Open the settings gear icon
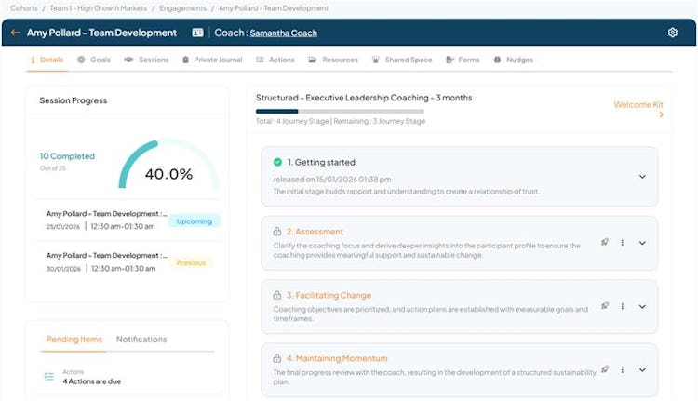 (673, 33)
